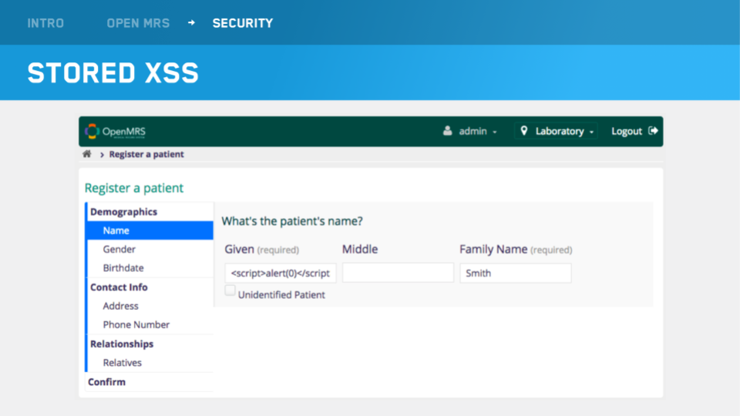Jump to the Confirm step

[106, 382]
